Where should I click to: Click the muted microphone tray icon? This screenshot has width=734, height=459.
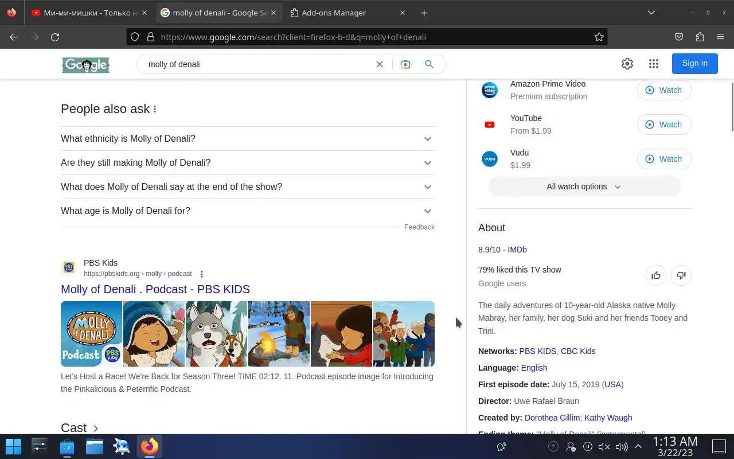[604, 446]
